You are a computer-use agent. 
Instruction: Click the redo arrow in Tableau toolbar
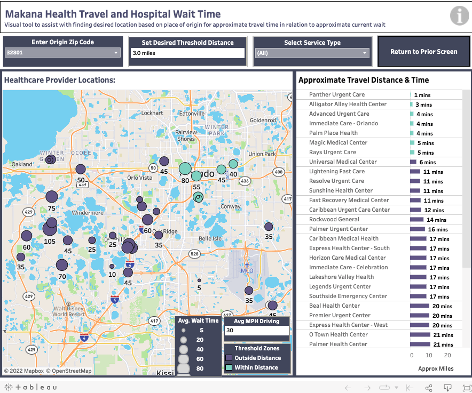pos(367,388)
